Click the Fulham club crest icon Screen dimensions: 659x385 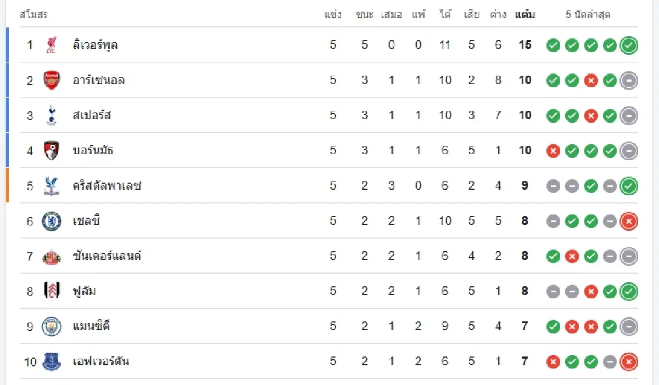(x=52, y=291)
